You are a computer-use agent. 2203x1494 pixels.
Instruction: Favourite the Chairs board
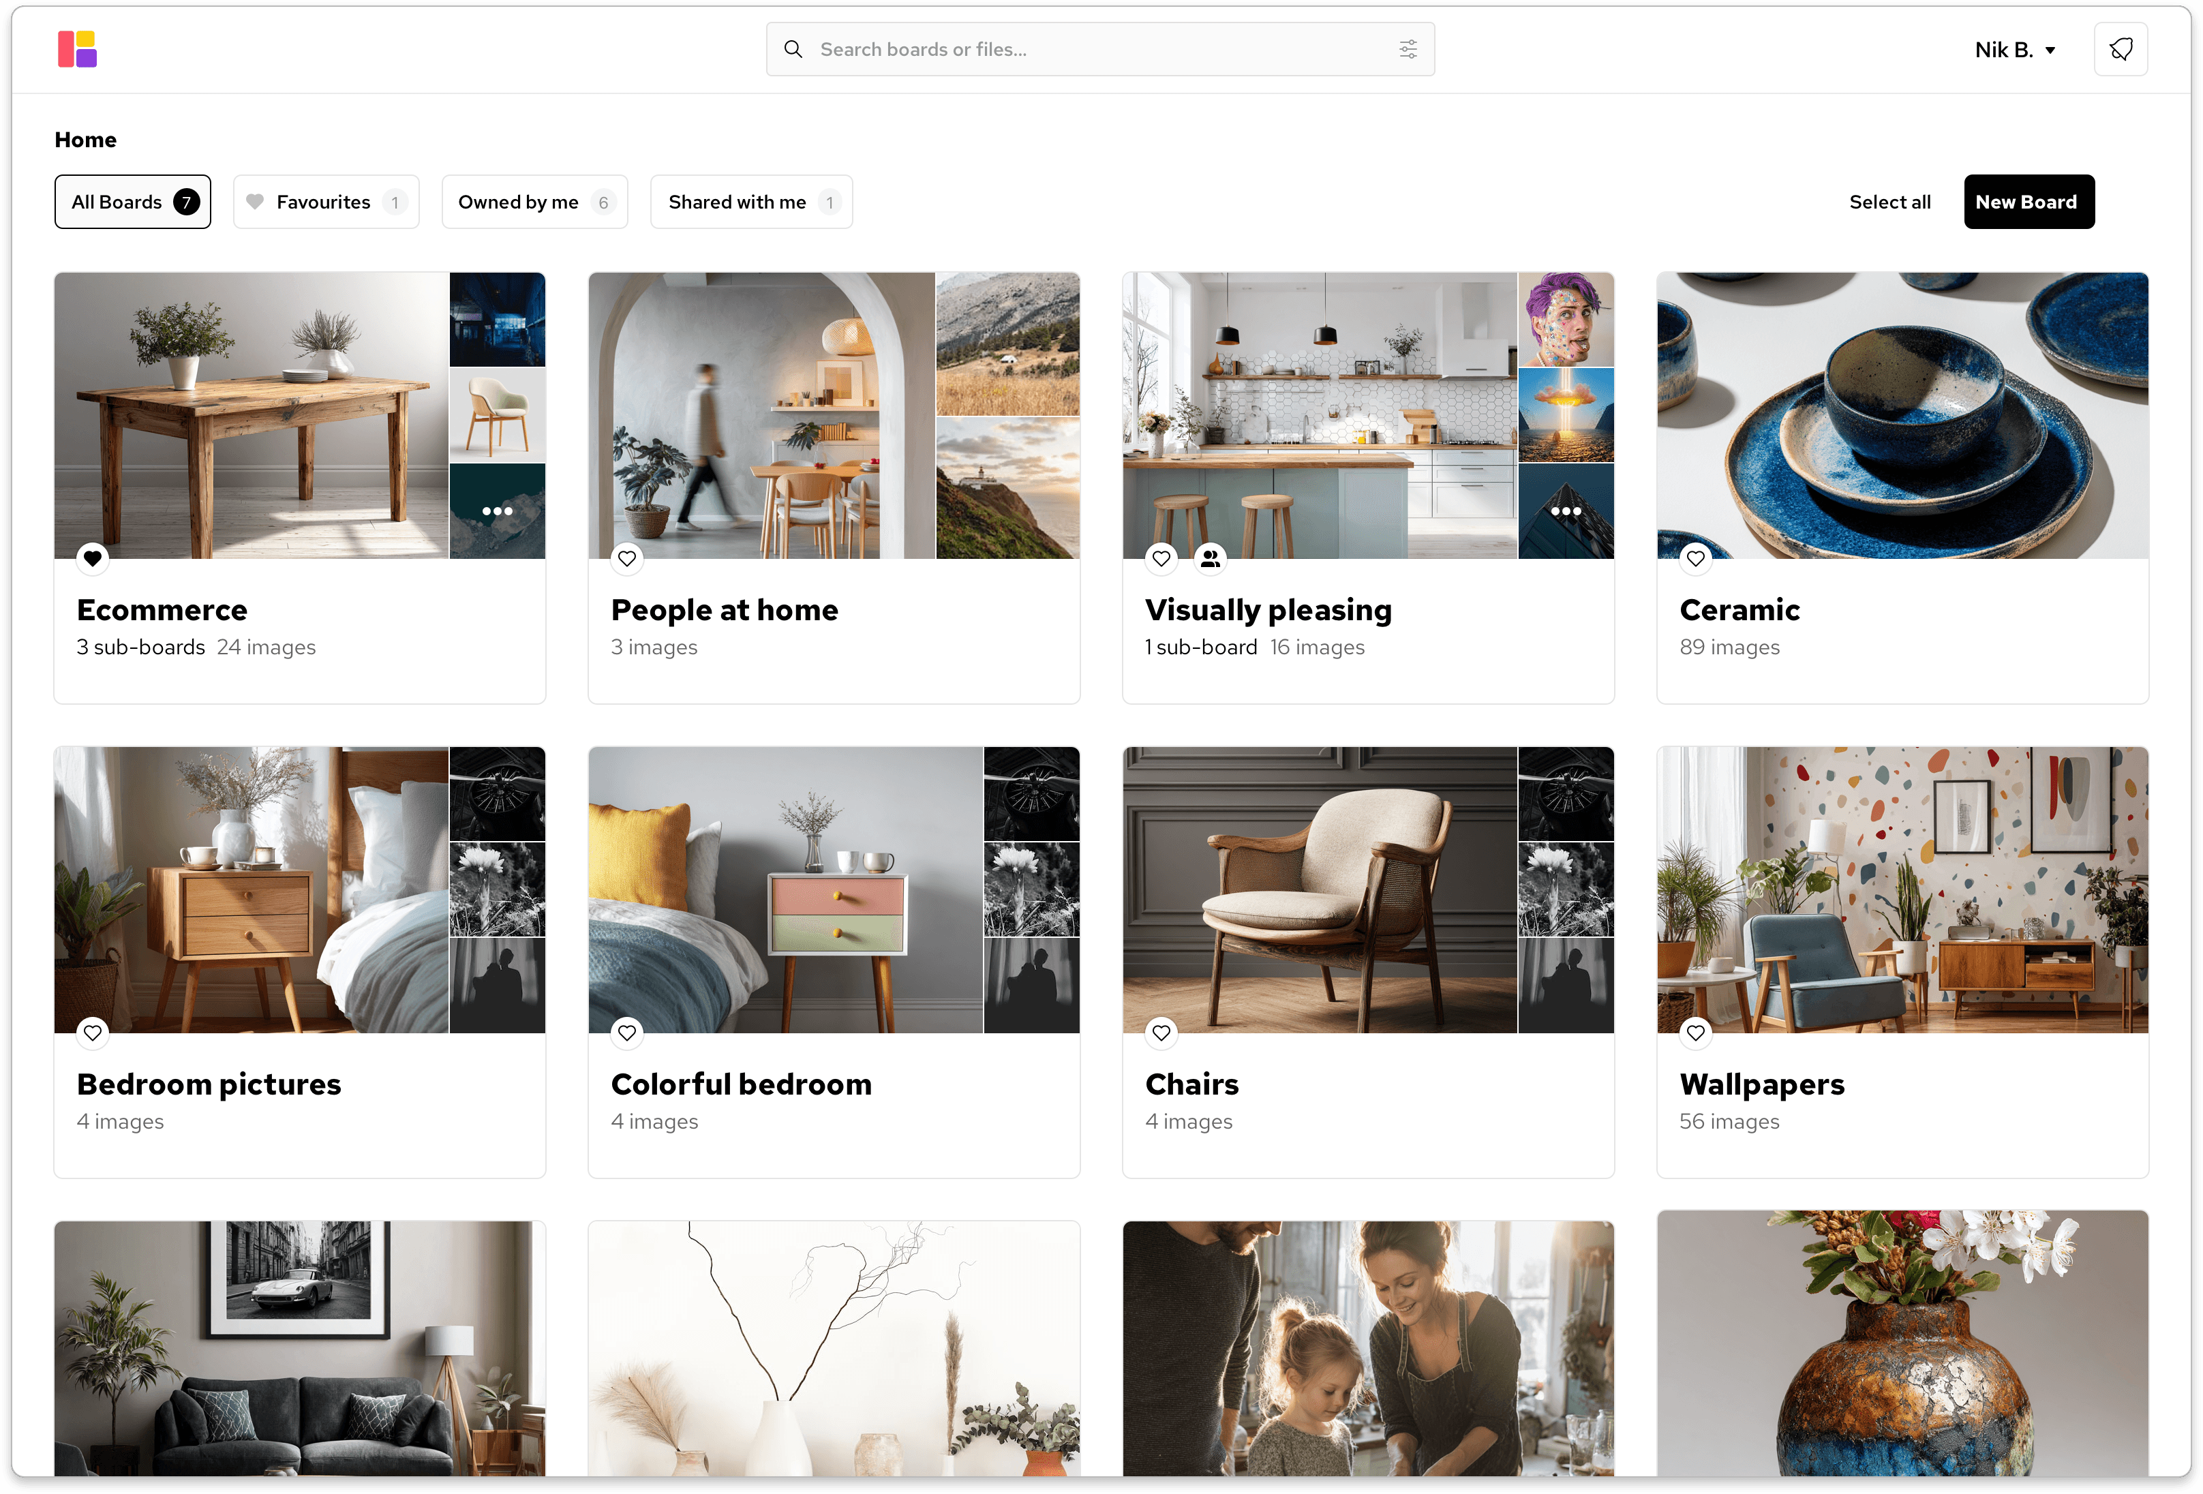[x=1161, y=1033]
